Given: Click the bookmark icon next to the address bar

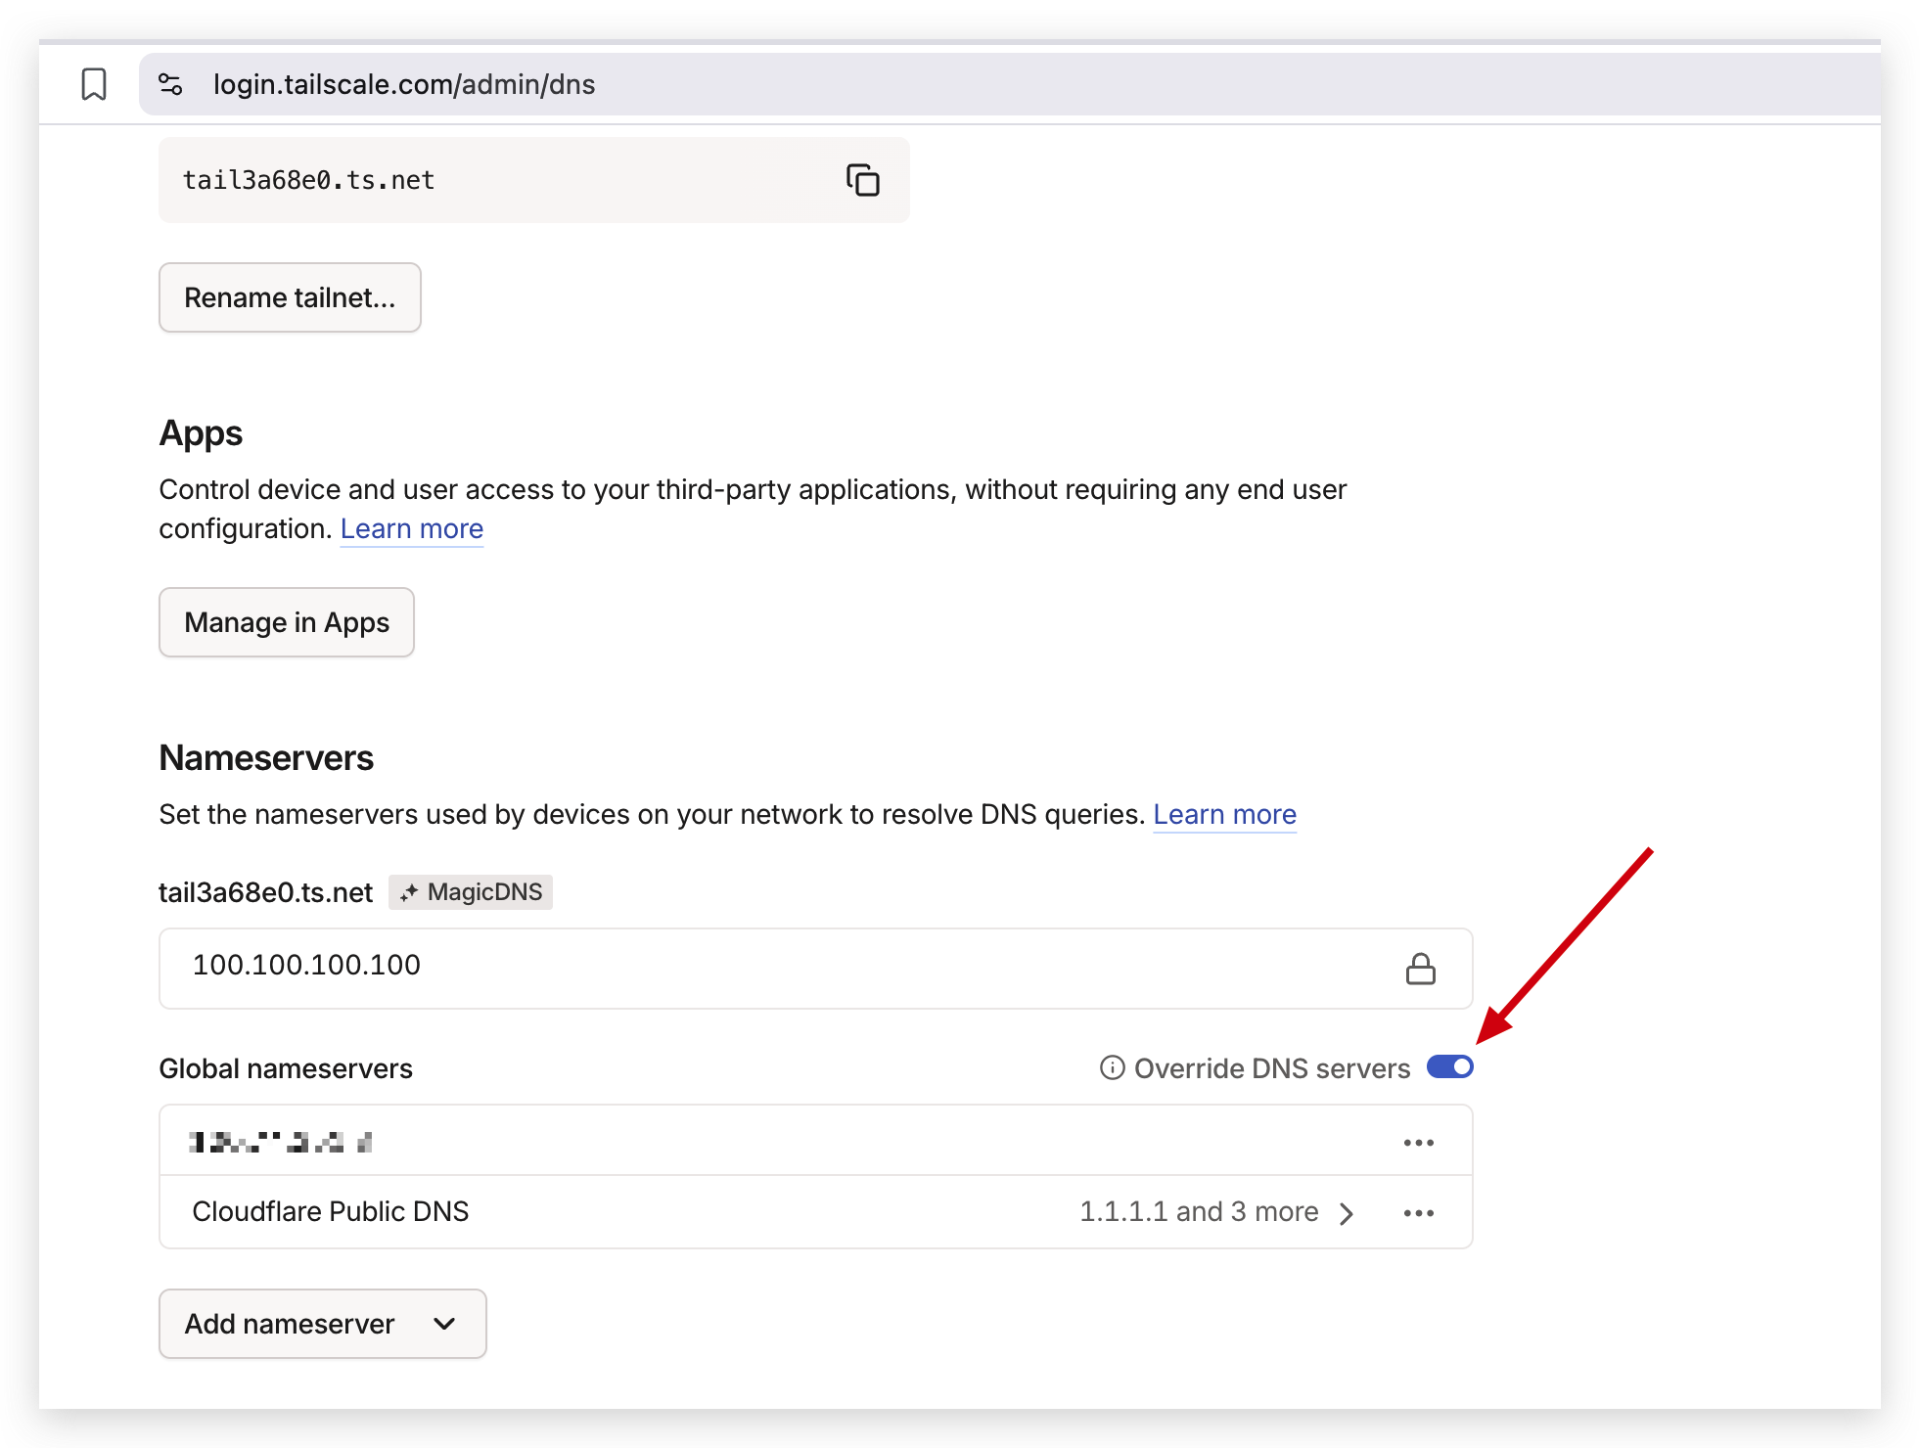Looking at the screenshot, I should point(93,84).
